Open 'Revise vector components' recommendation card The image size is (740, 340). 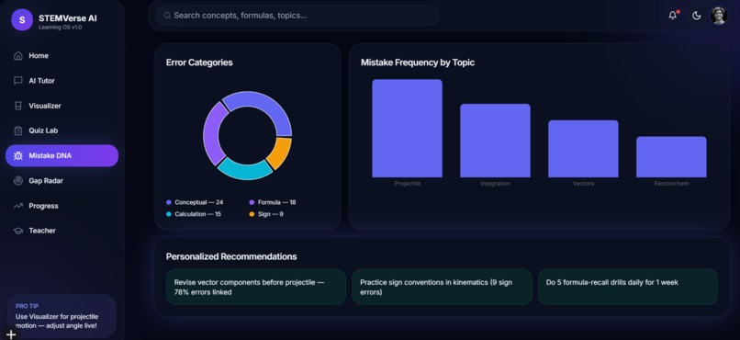coord(256,287)
